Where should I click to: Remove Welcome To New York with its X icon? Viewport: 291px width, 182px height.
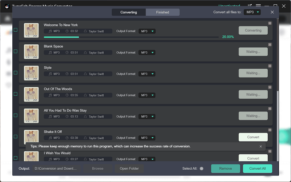point(270,23)
